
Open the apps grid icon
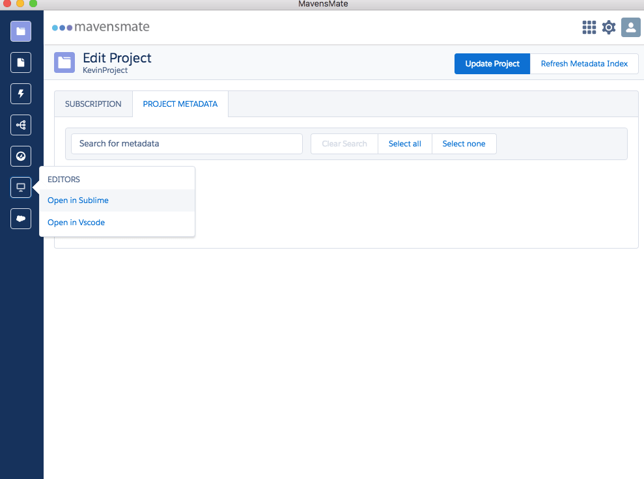click(589, 27)
